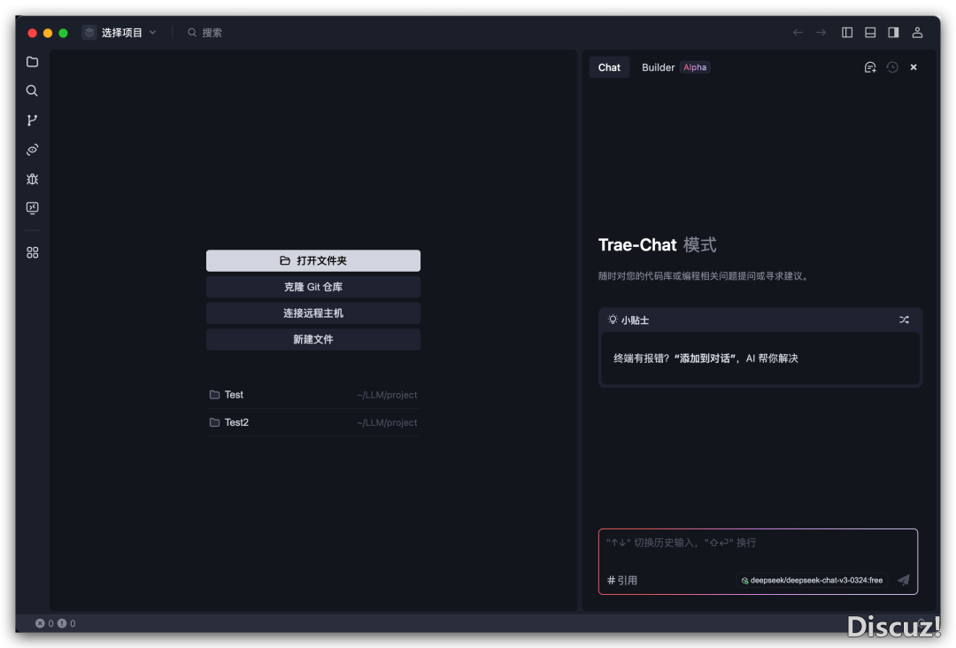Click the Trae-Chat 模式 heading
This screenshot has width=956, height=648.
click(x=657, y=244)
